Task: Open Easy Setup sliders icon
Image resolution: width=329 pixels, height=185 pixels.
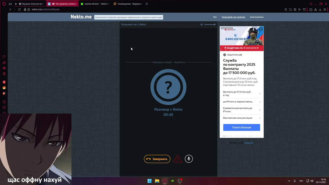Action: point(325,10)
